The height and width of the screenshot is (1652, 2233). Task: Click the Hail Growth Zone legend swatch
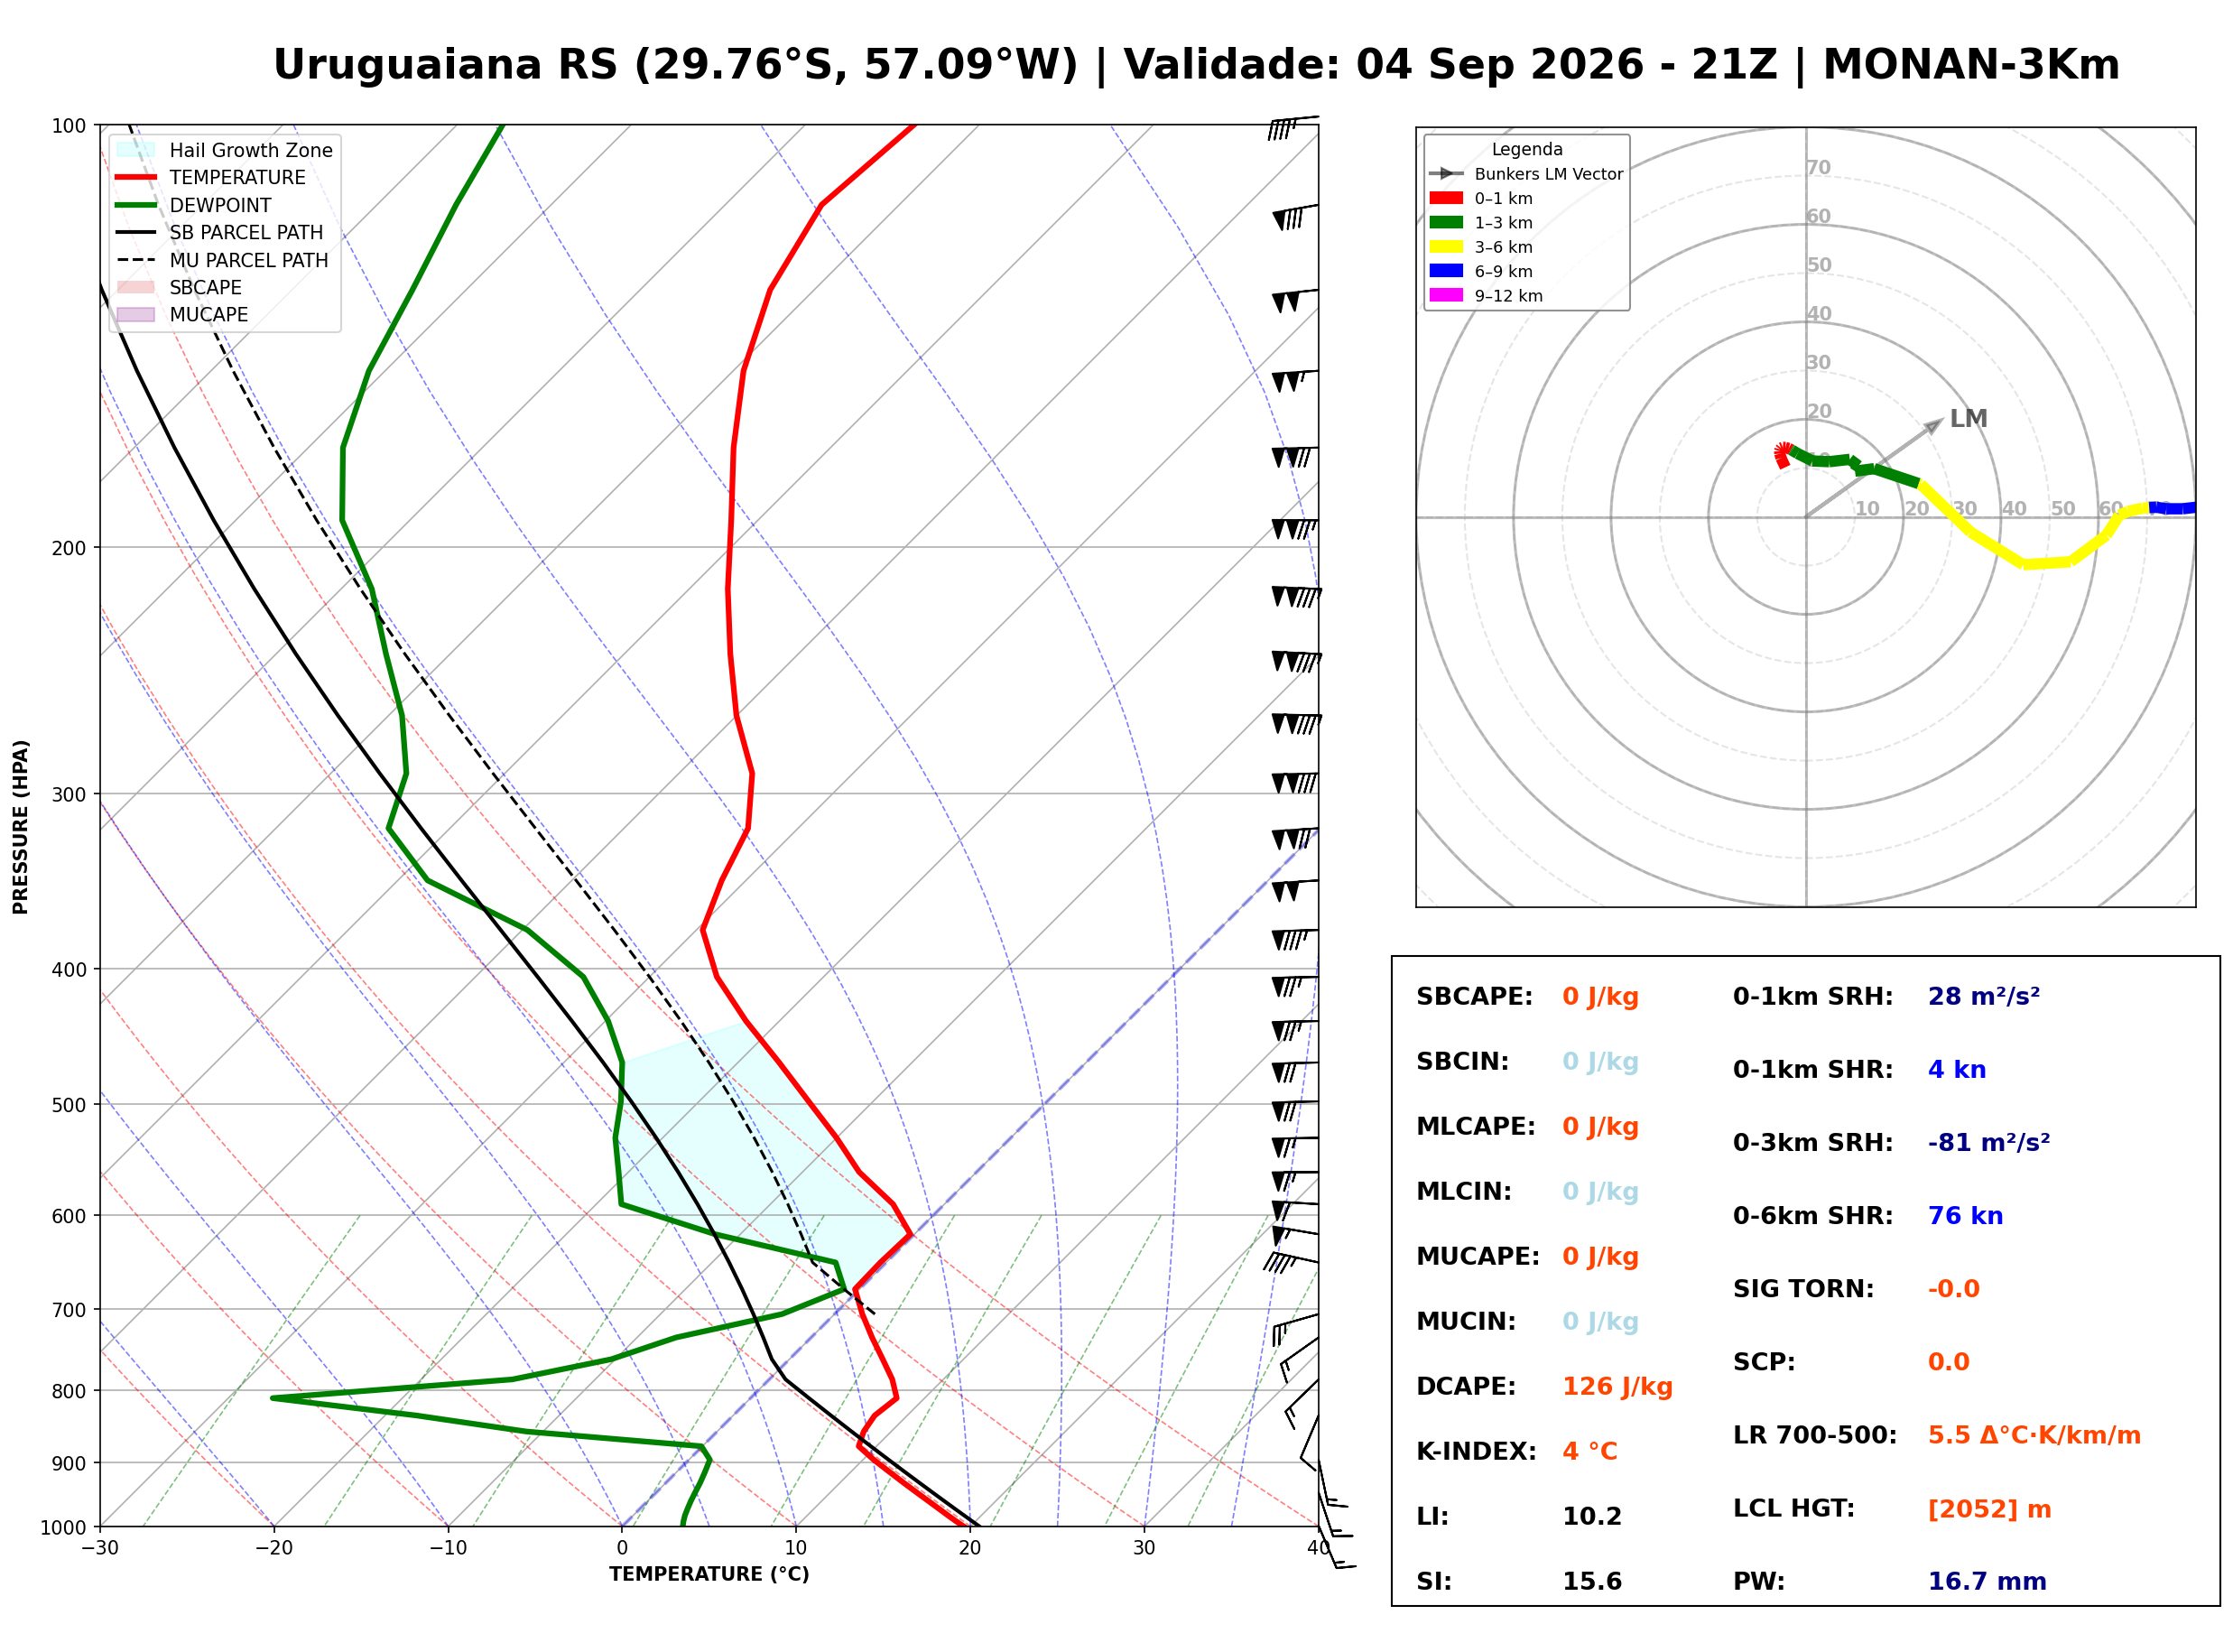click(x=136, y=150)
